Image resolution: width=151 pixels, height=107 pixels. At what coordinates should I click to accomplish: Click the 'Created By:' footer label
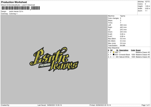pyautogui.click(x=5, y=105)
